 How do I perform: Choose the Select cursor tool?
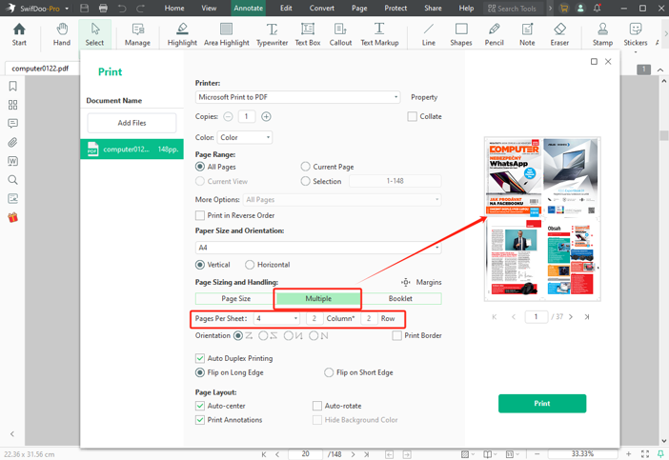click(x=94, y=34)
